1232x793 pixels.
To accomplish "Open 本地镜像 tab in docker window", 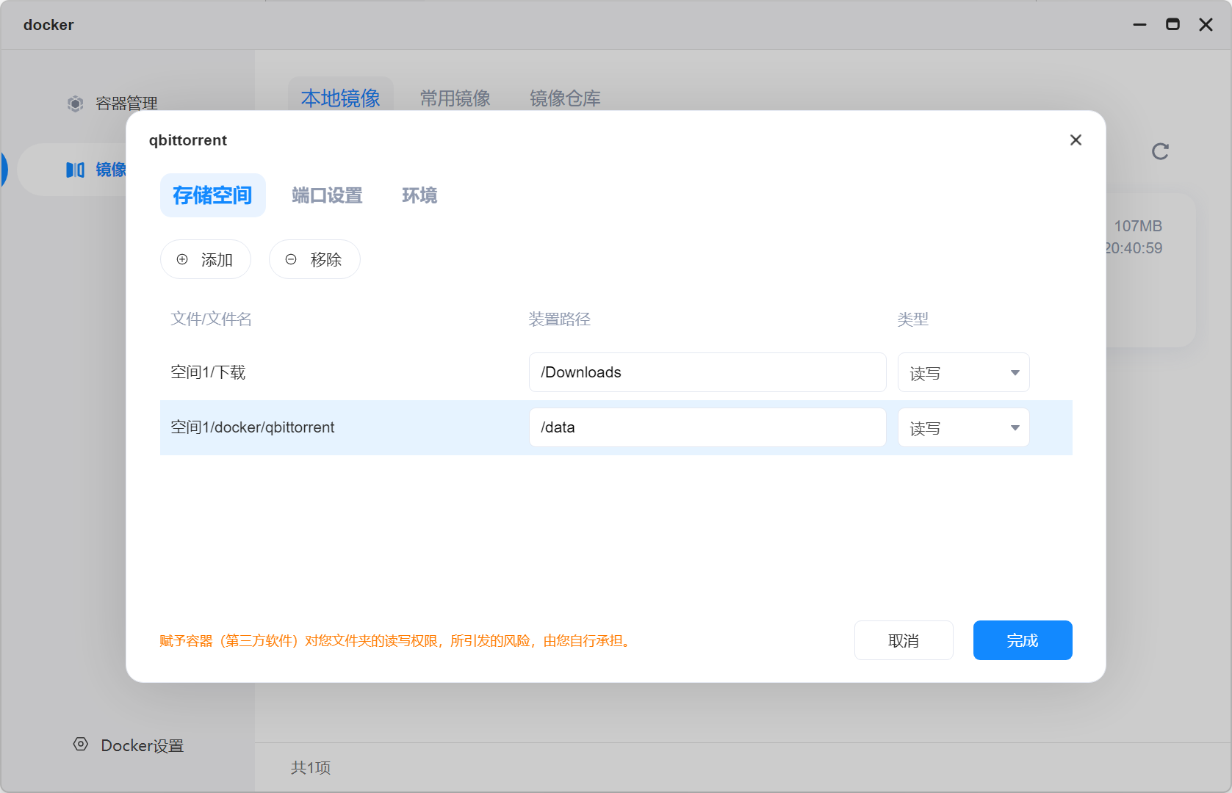I will (x=340, y=98).
